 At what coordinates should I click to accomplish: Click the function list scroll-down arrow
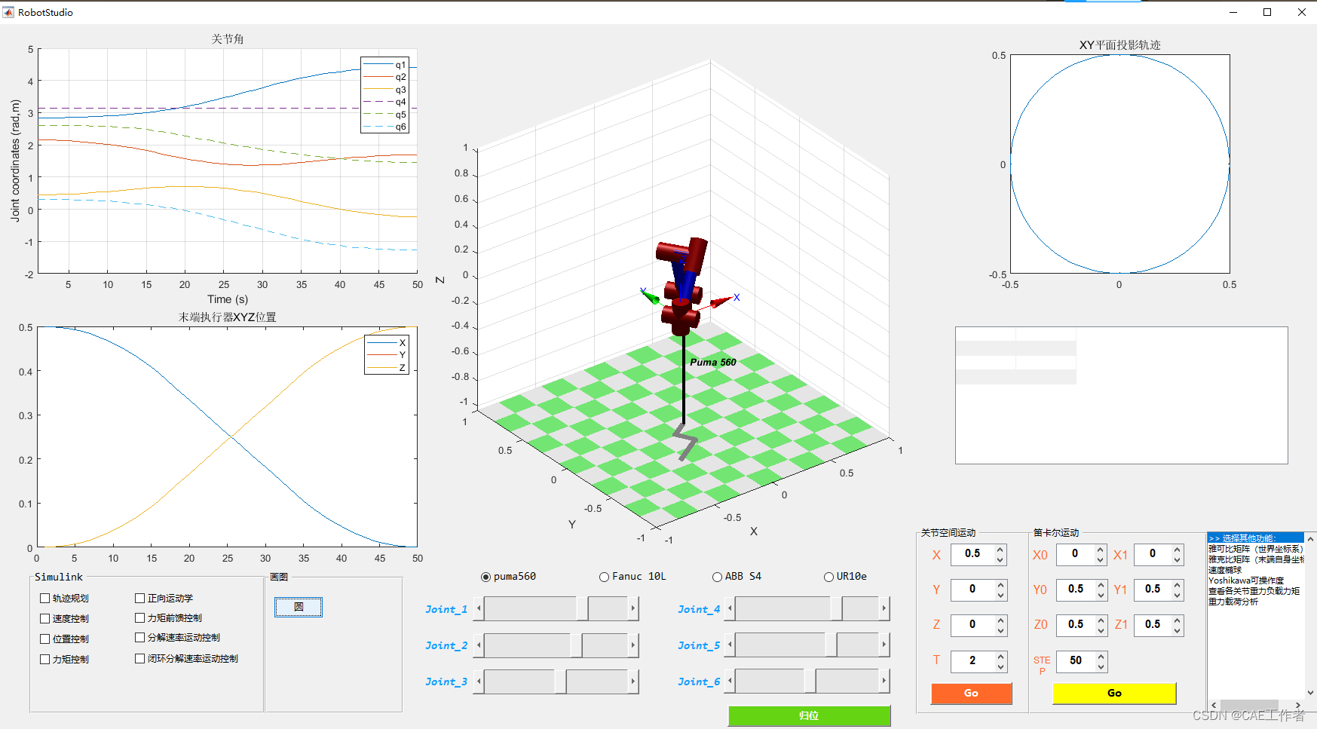click(1311, 694)
